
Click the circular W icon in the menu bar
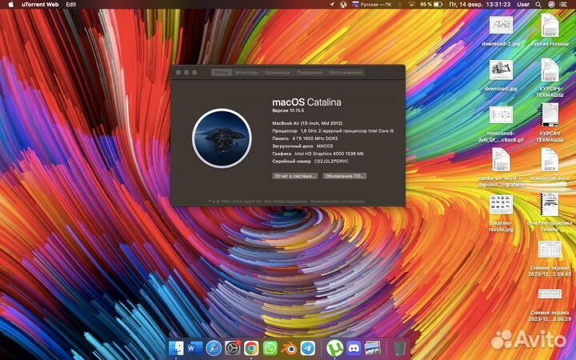(x=343, y=5)
